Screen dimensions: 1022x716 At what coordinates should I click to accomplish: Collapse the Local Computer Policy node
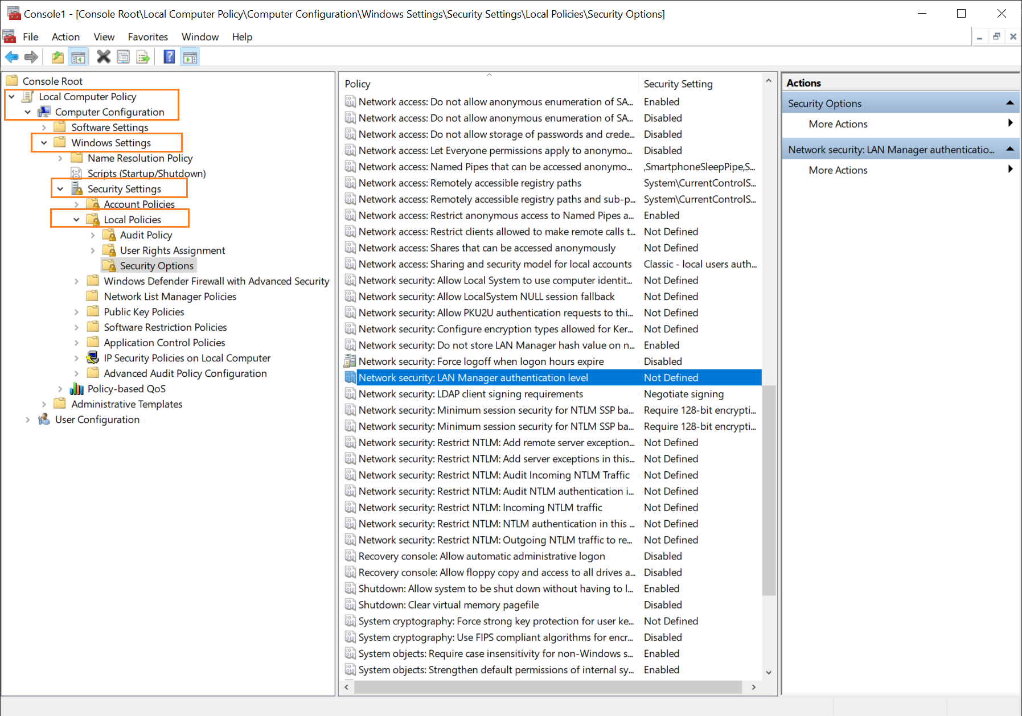pyautogui.click(x=11, y=97)
